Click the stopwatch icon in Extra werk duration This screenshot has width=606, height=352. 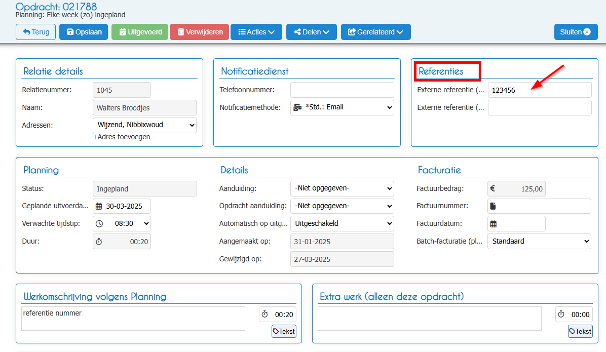(x=561, y=314)
